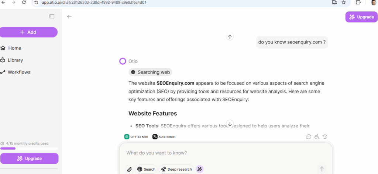Click the monthly credits progress bar

(29, 149)
